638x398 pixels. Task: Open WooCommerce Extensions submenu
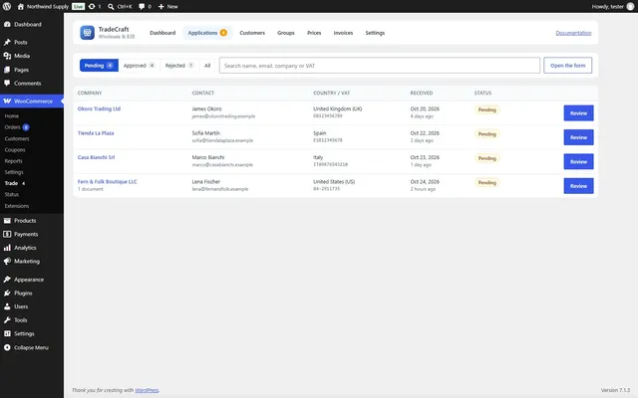[17, 206]
